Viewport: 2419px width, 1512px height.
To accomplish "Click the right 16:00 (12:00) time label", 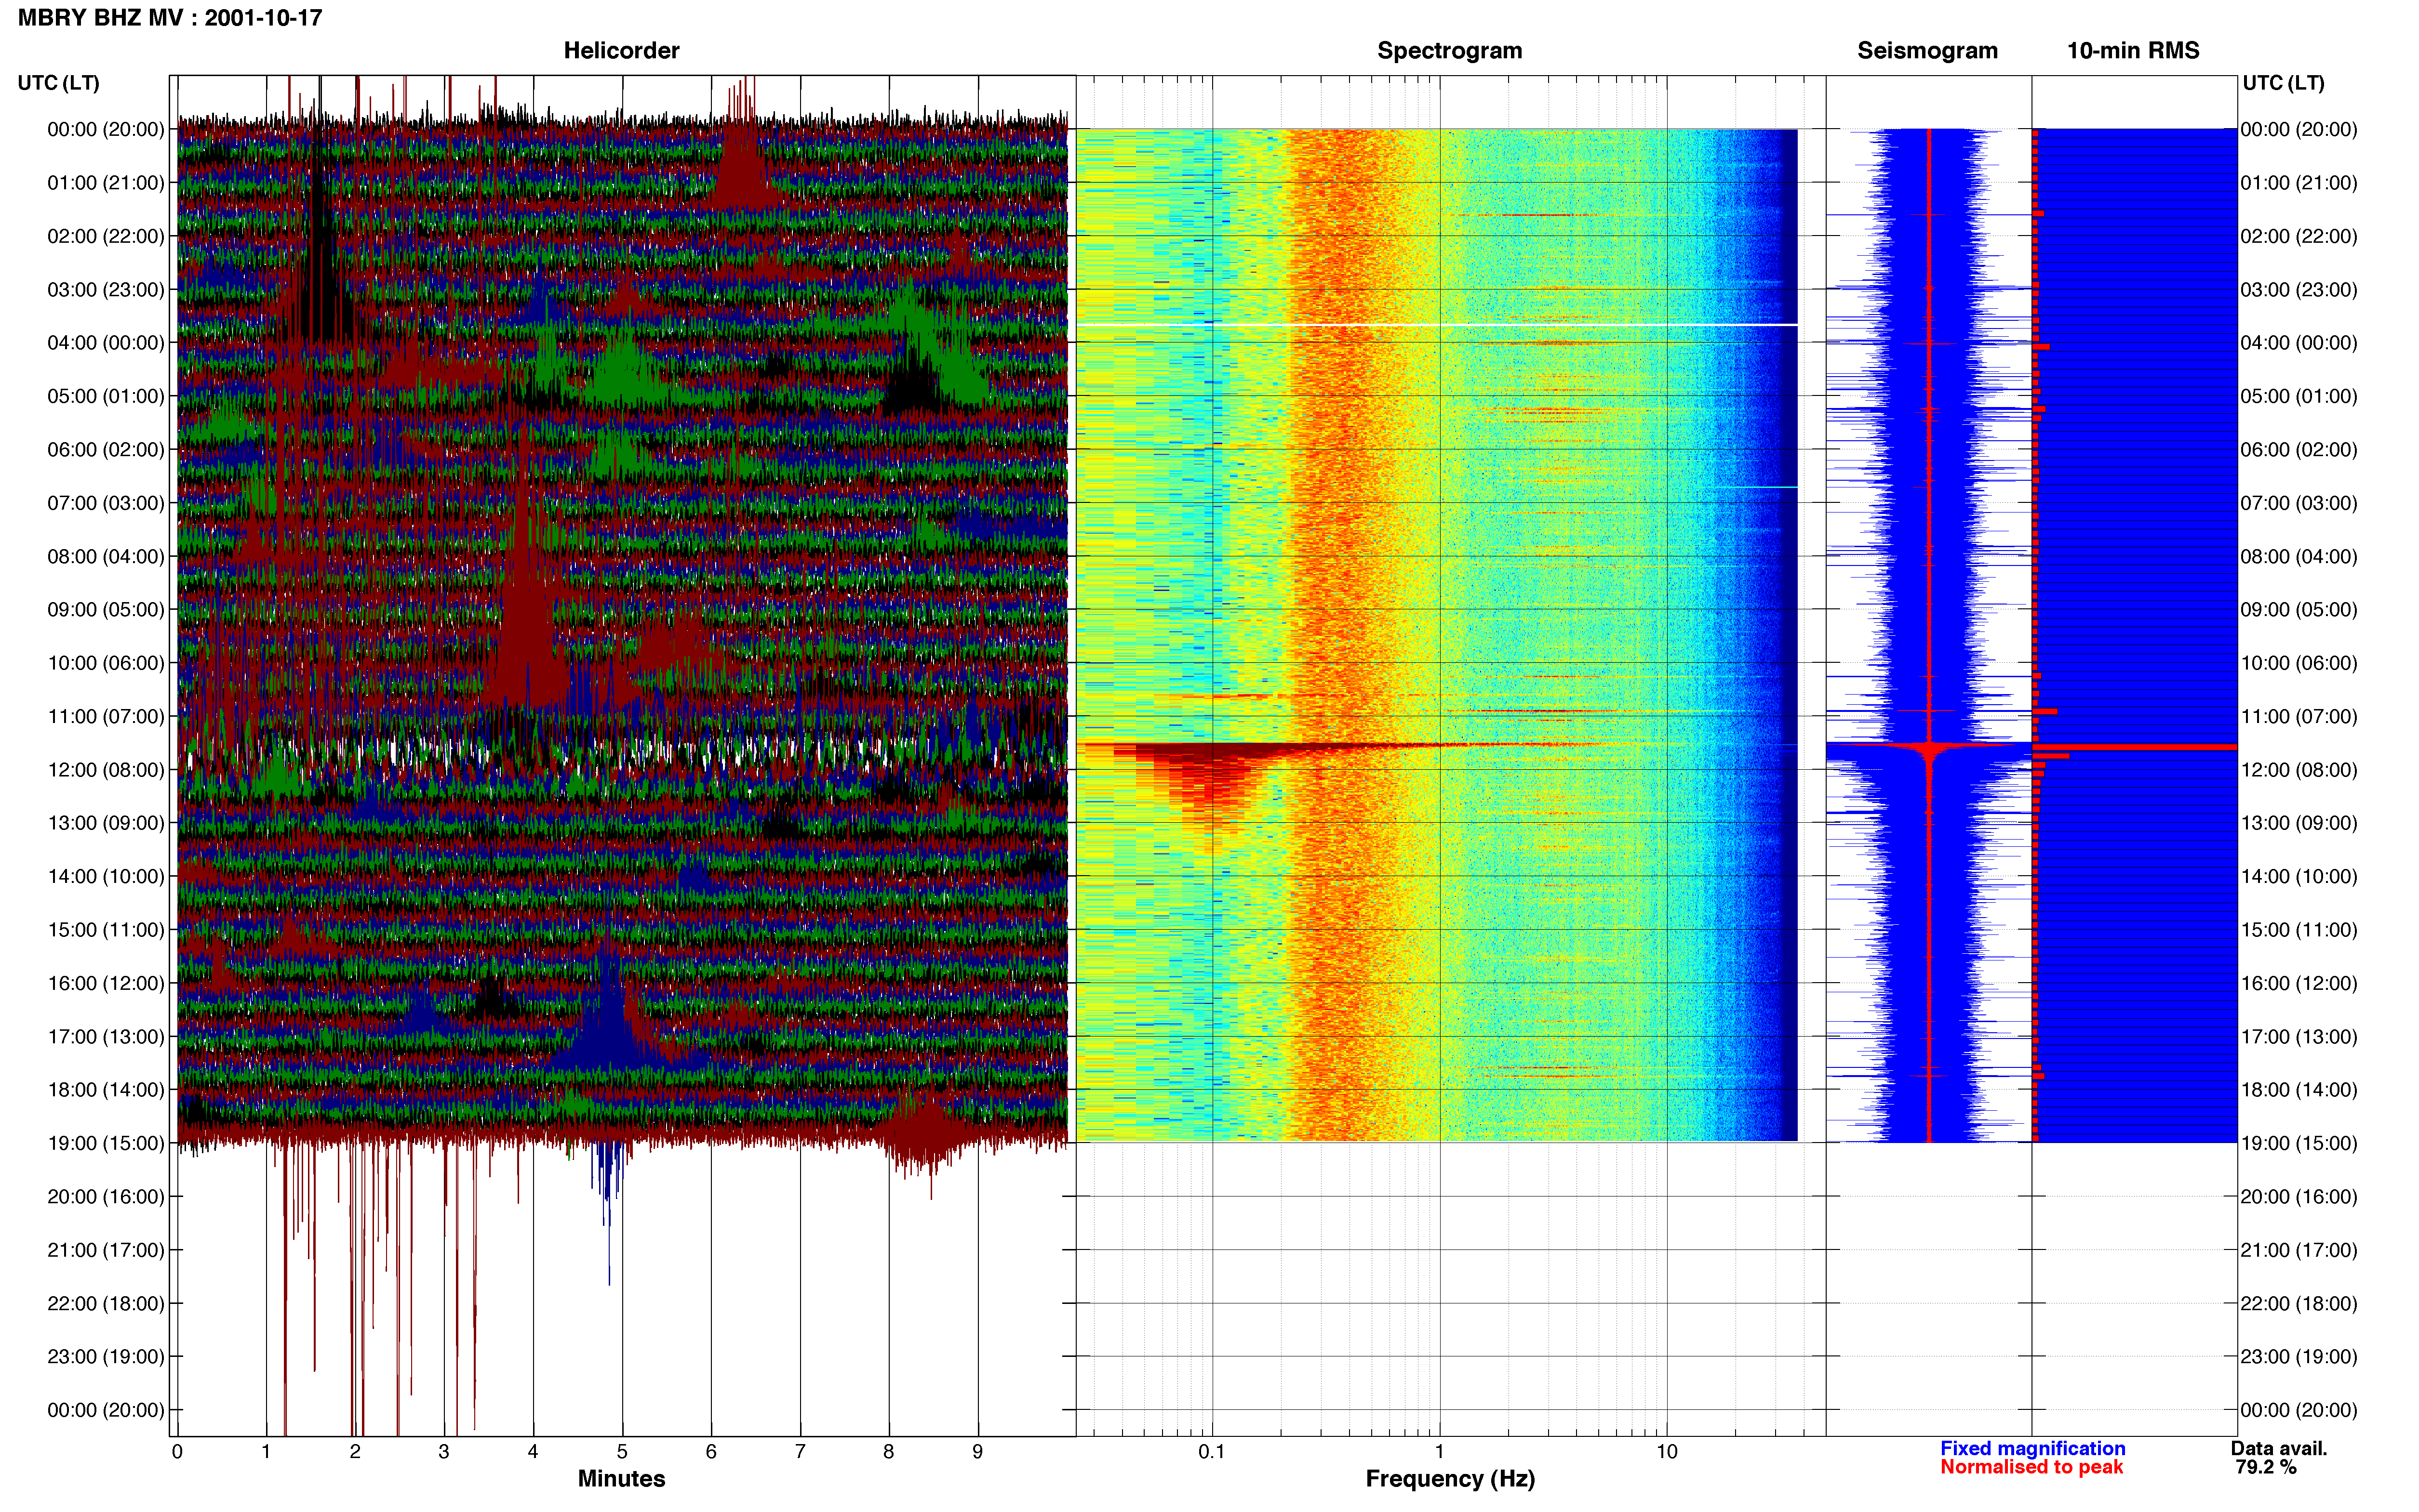I will (x=2299, y=983).
